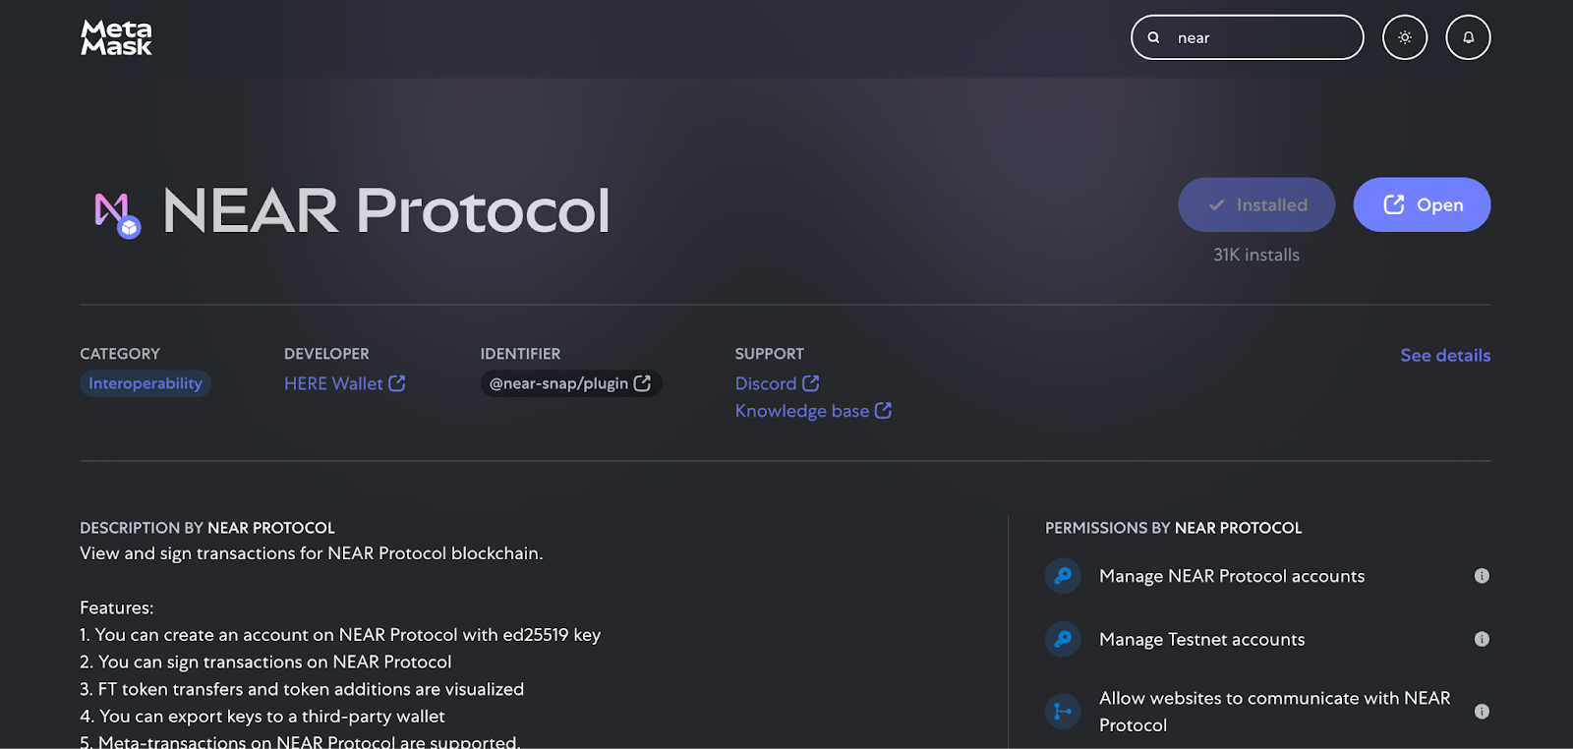Click the MetaMask logo

pyautogui.click(x=116, y=37)
